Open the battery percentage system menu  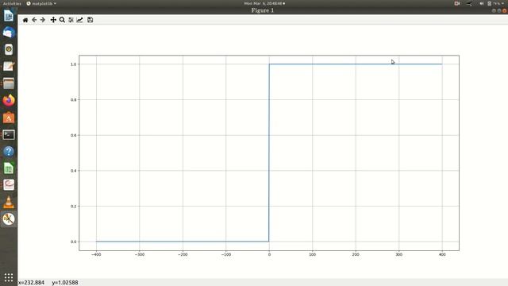pos(495,3)
